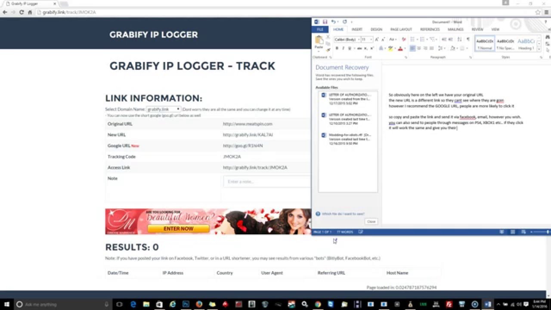Click the Enter a note input field
This screenshot has width=551, height=310.
click(x=267, y=181)
